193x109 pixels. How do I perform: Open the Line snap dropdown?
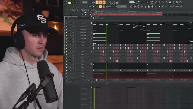tap(112, 6)
